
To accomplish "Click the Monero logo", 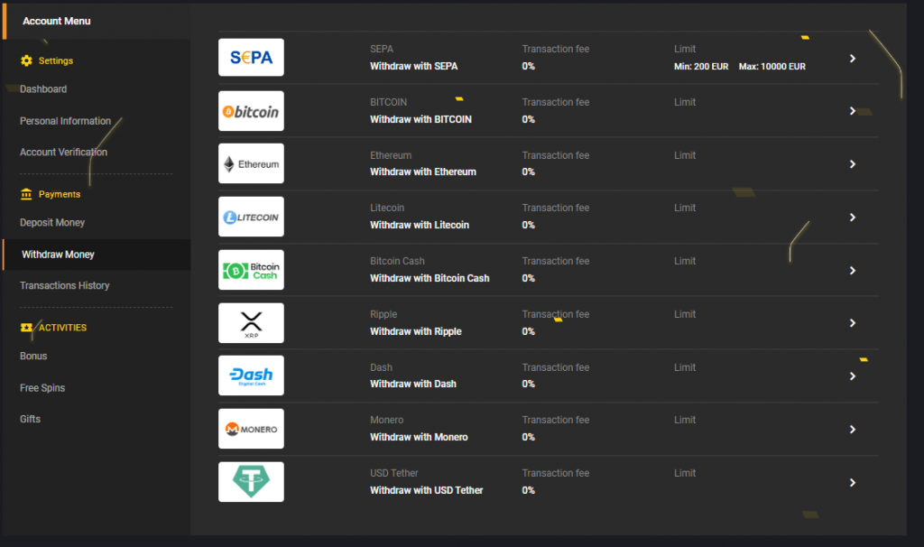I will (x=251, y=429).
